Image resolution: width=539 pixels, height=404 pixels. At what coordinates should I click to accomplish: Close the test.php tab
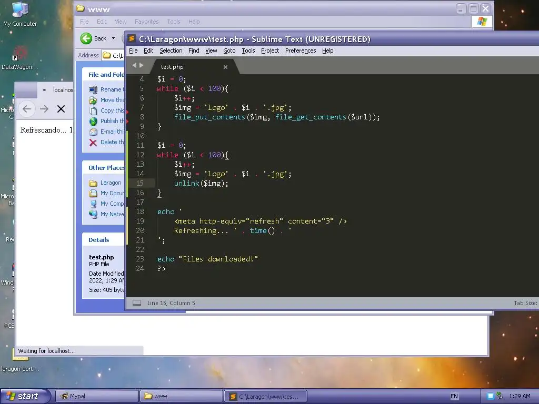(x=225, y=67)
